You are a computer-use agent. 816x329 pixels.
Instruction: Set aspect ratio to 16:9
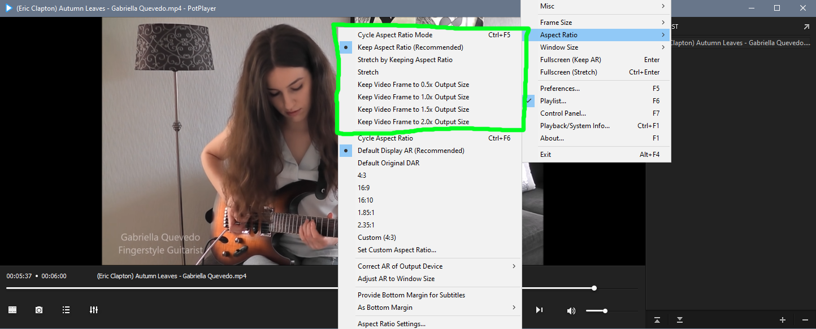[429, 188]
